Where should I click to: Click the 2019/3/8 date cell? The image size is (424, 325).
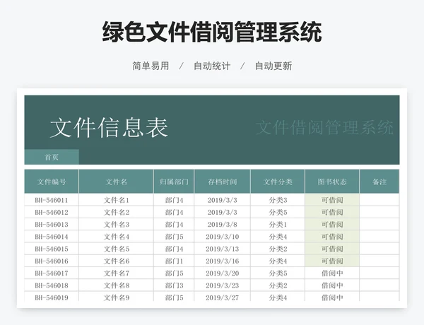point(223,225)
